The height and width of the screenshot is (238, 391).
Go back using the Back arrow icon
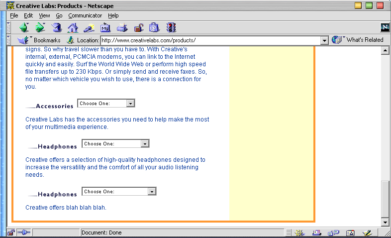pyautogui.click(x=24, y=27)
